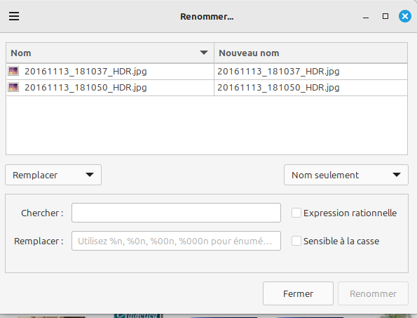Maximize the Renommer window
The height and width of the screenshot is (318, 417).
tap(385, 16)
